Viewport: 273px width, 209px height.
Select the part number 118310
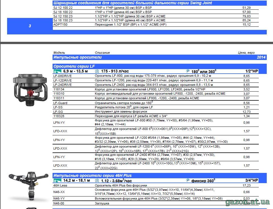point(59,94)
